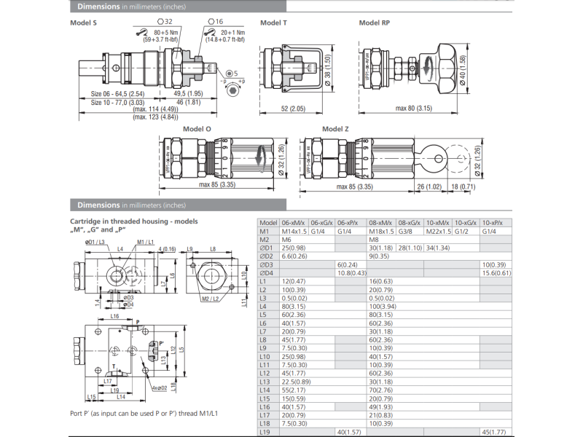583x437 pixels.
Task: Click the 'Cartridge in threaded housing' heading
Action: [133, 221]
